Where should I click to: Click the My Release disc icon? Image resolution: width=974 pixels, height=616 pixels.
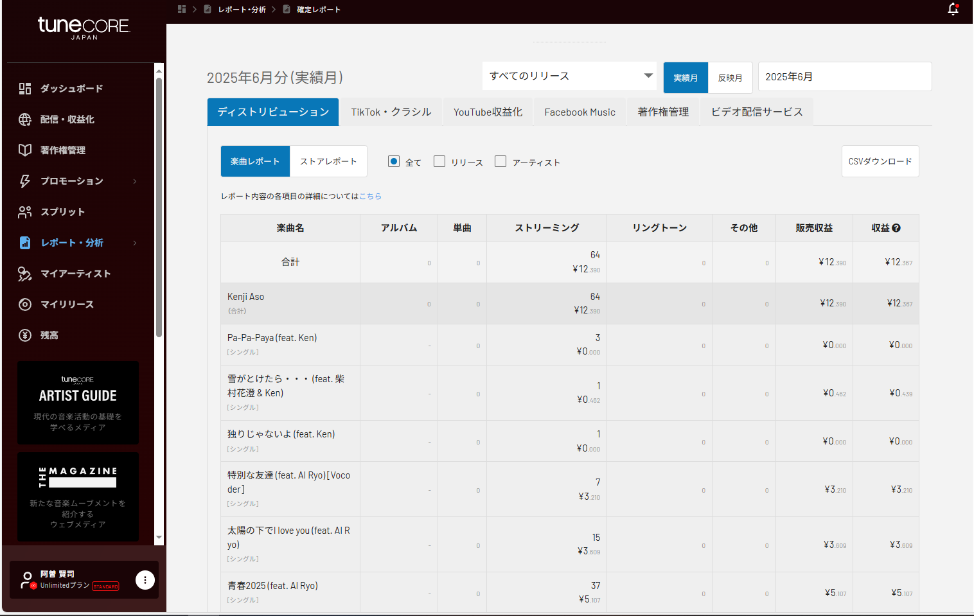pos(25,304)
